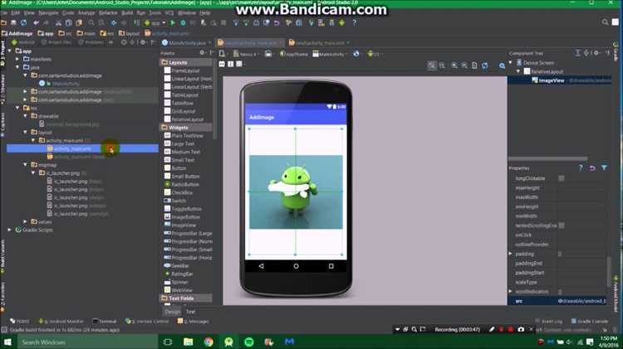Click the src property value field

tap(581, 301)
